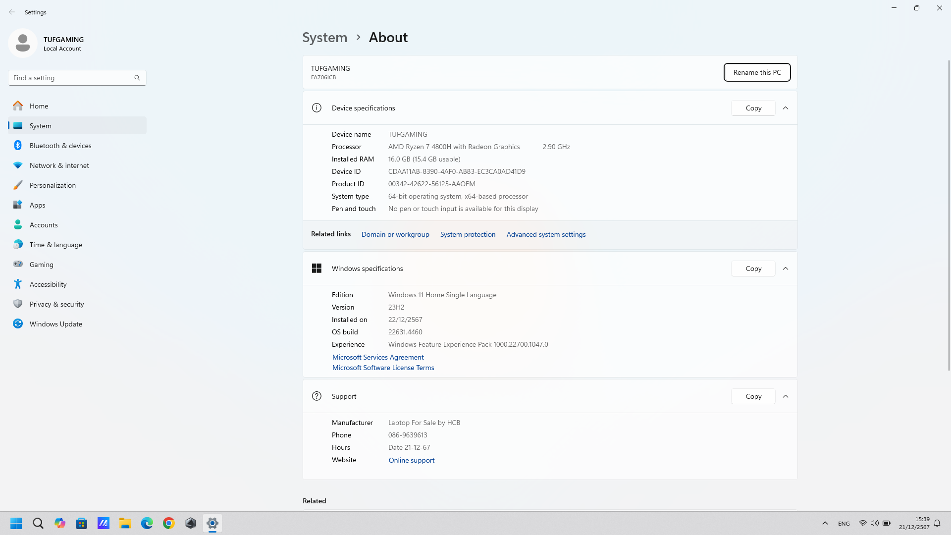The height and width of the screenshot is (535, 951).
Task: Select the Product ID value 00342-42622-56125-AAOEM
Action: [431, 184]
